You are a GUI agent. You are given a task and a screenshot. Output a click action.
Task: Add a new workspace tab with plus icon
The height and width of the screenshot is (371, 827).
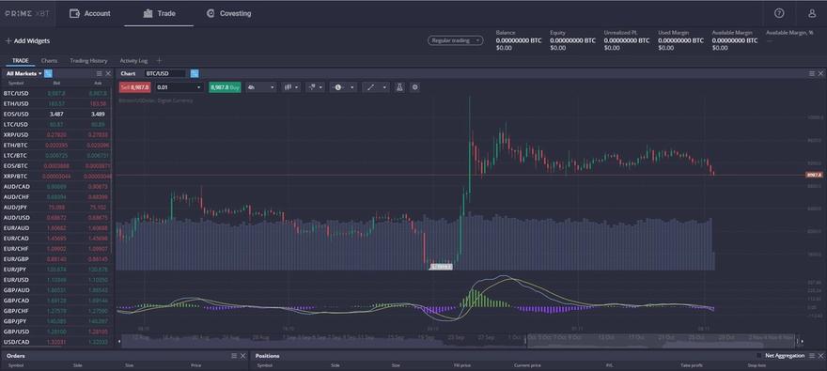point(159,61)
